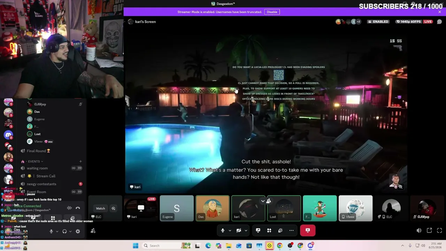The height and width of the screenshot is (251, 446).
Task: Open Microsoft Store from the taskbar
Action: (x=249, y=246)
